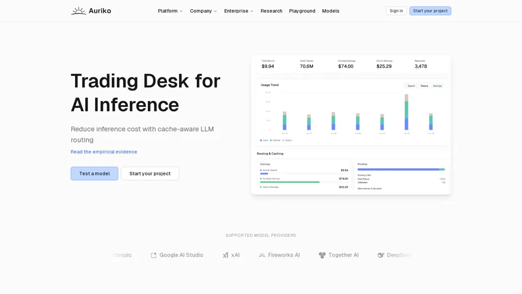This screenshot has height=294, width=522.
Task: Open the Models nav link
Action: coord(330,11)
